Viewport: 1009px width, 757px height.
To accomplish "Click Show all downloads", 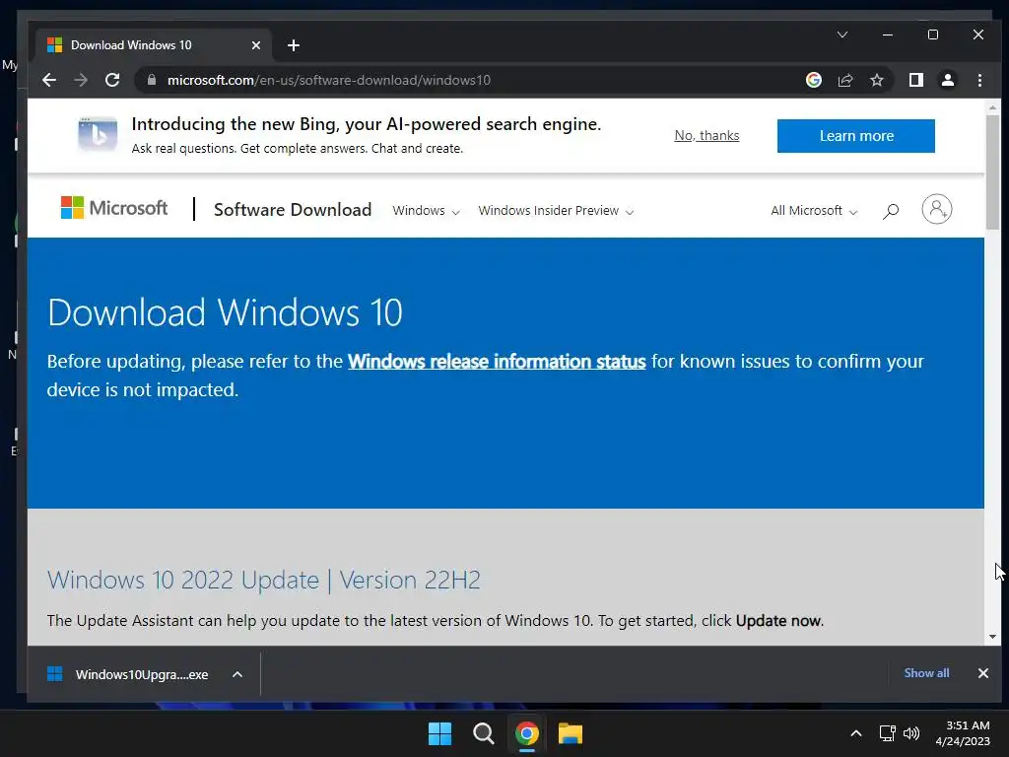I will [x=926, y=672].
